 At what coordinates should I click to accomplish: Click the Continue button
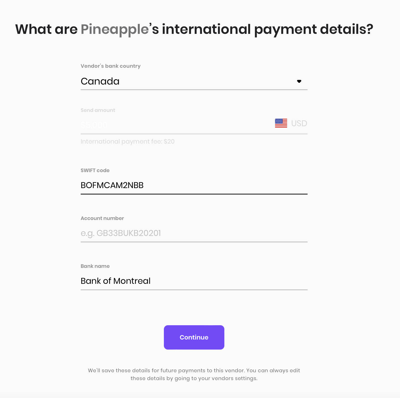pyautogui.click(x=194, y=337)
